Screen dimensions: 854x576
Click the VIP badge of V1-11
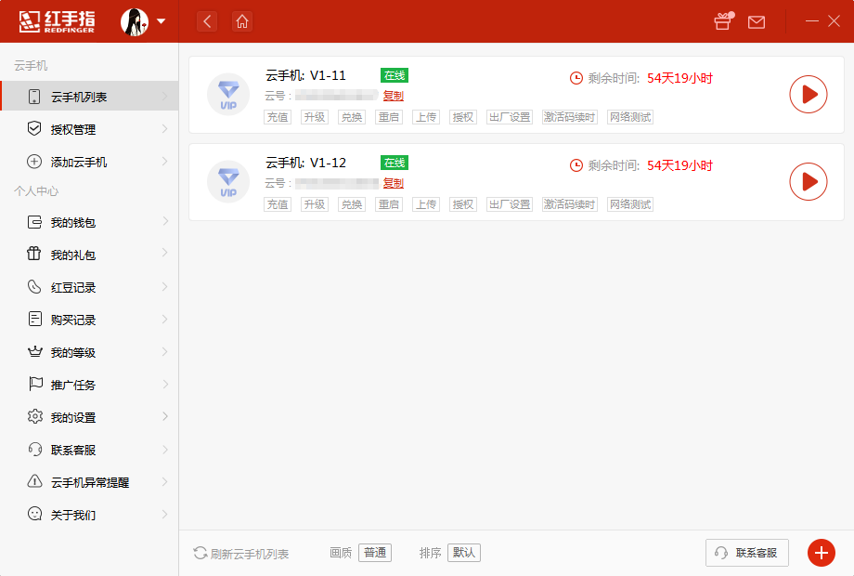(227, 94)
